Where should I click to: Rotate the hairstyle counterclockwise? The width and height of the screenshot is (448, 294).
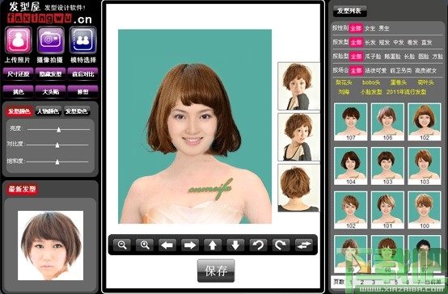(258, 245)
